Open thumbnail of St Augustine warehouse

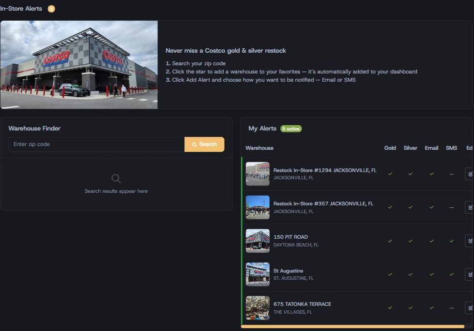point(258,274)
